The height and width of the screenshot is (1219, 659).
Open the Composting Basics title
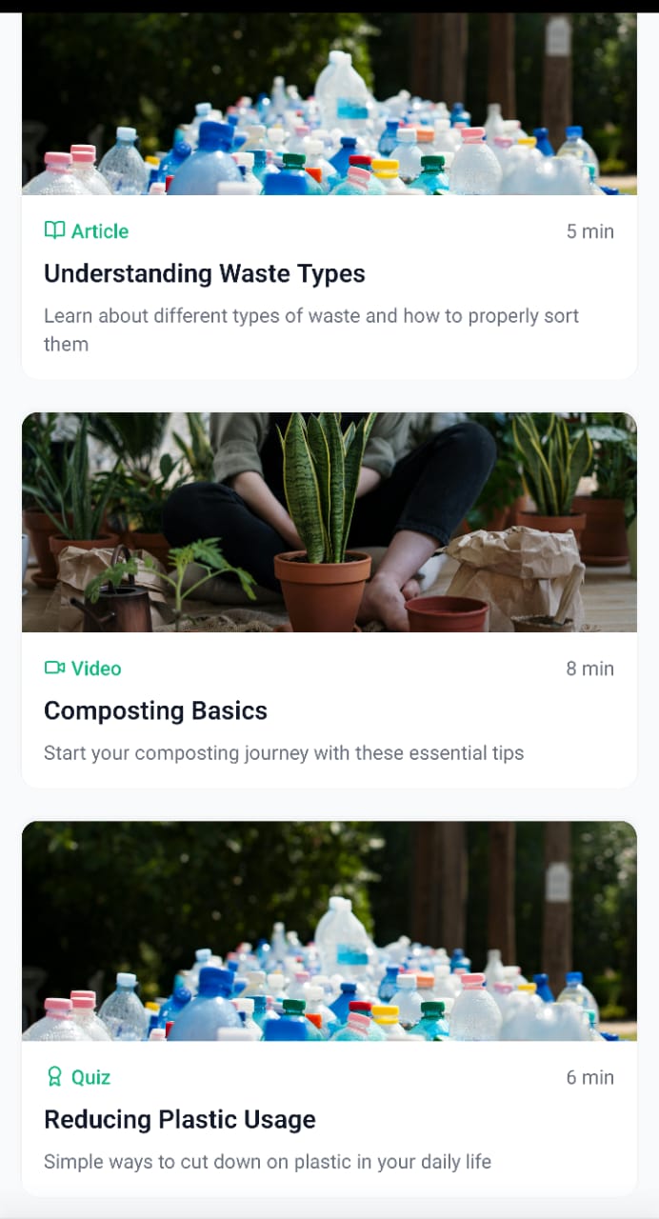point(155,710)
